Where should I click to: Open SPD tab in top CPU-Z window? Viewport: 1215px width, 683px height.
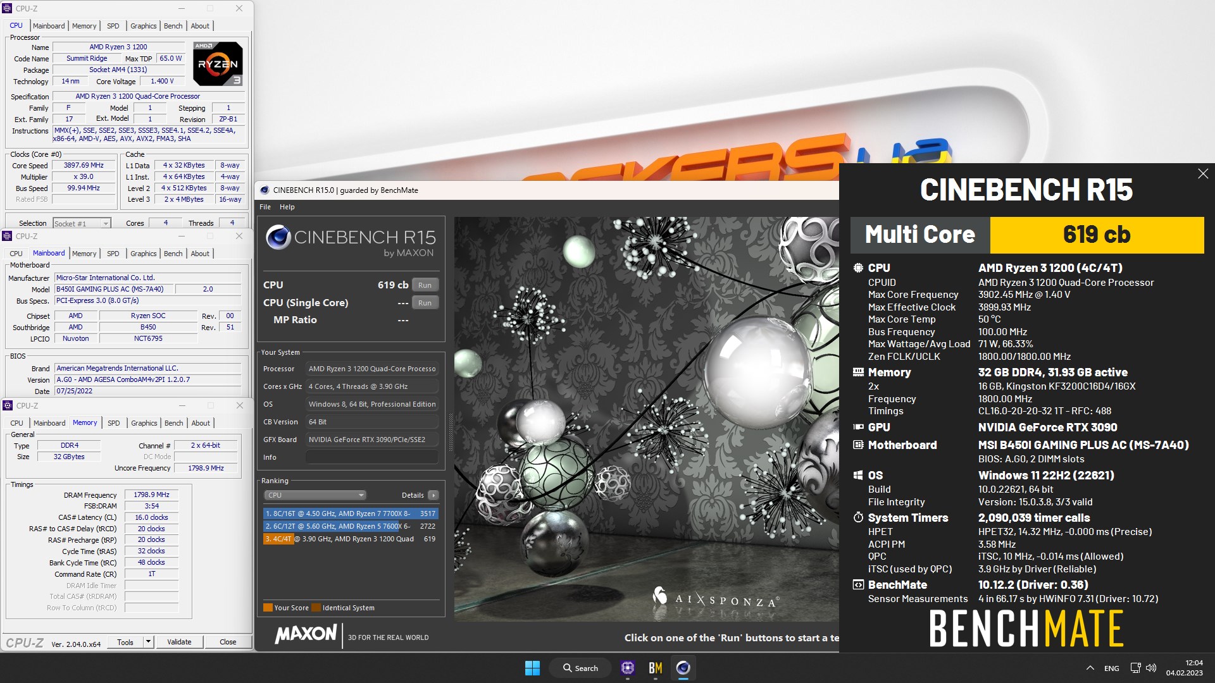[x=113, y=26]
